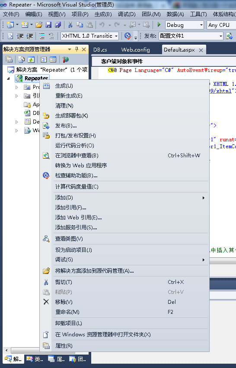
Task: Click the Open File folder icon
Action: point(39,25)
